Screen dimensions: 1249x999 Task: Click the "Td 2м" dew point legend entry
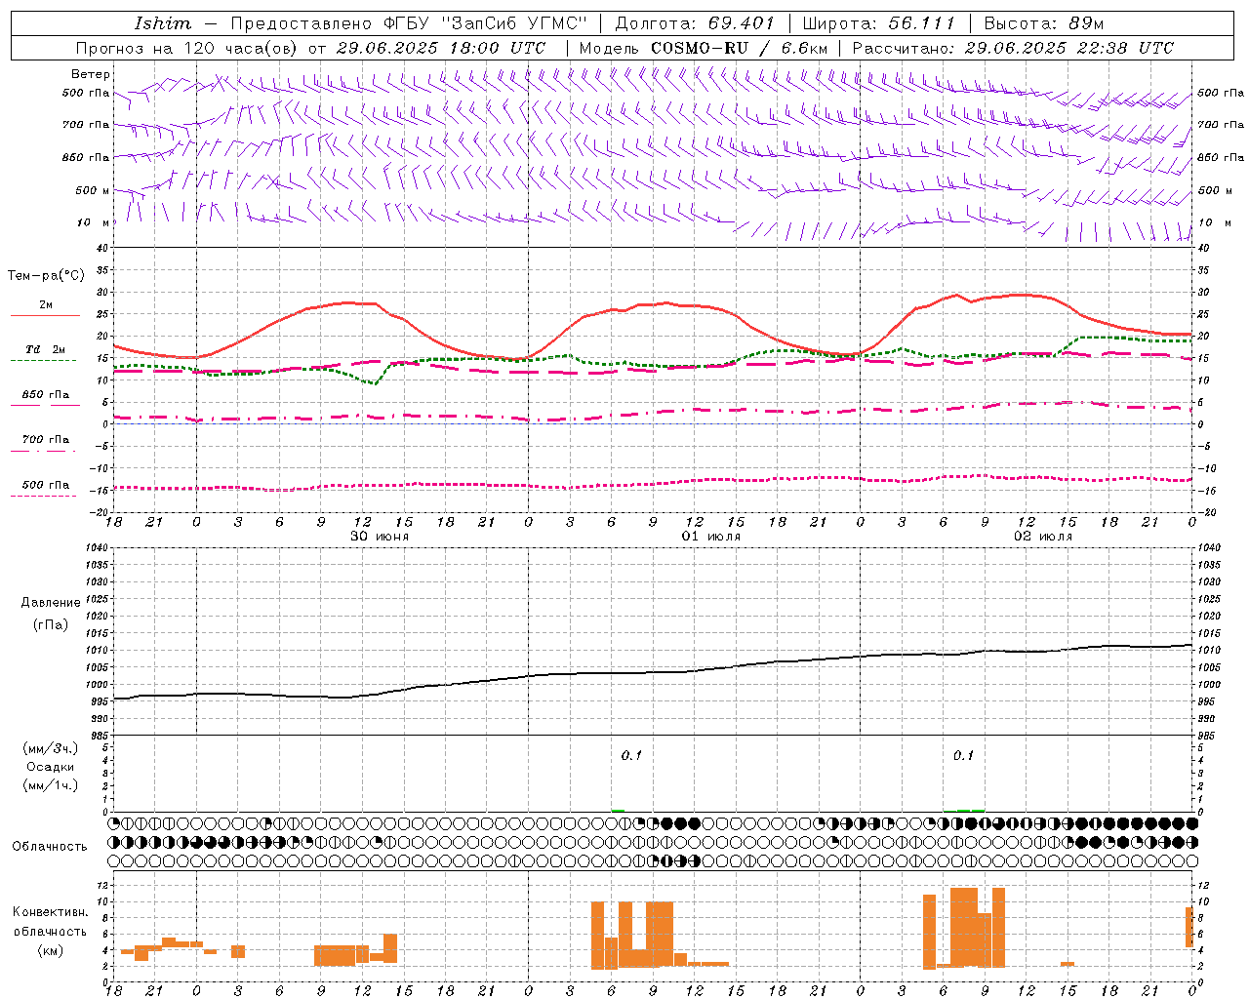[45, 349]
